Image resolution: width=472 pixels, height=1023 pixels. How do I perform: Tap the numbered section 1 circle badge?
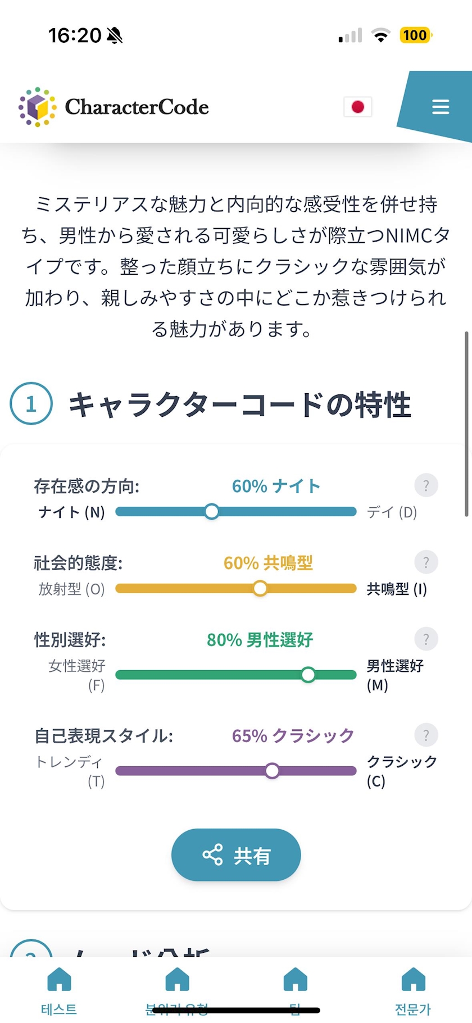(x=31, y=403)
